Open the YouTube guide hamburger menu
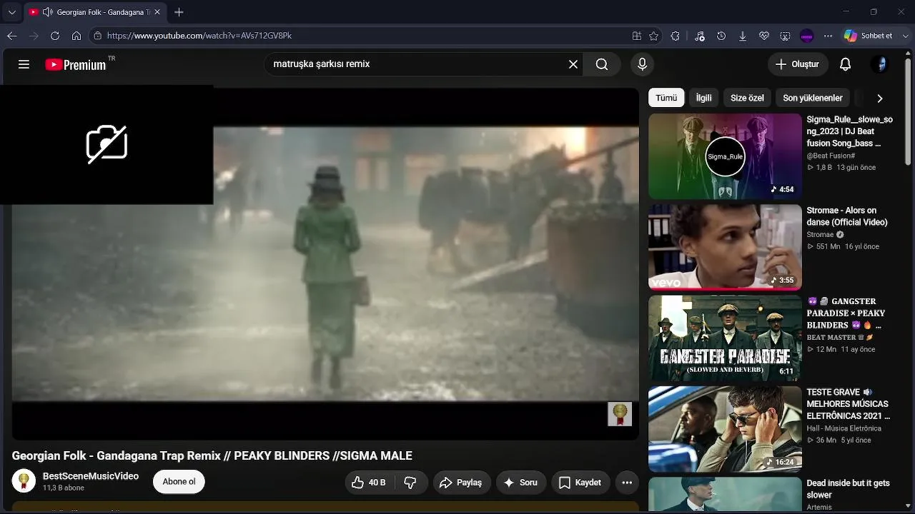915x514 pixels. pos(24,64)
